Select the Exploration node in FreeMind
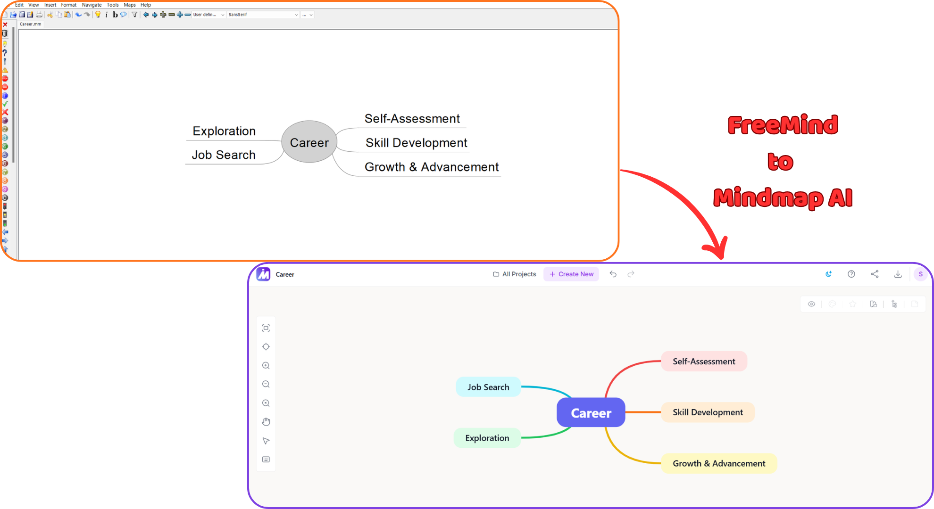 224,131
